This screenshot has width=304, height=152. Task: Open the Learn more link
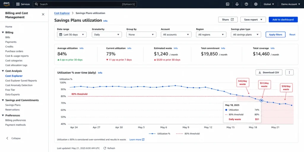click(x=137, y=140)
